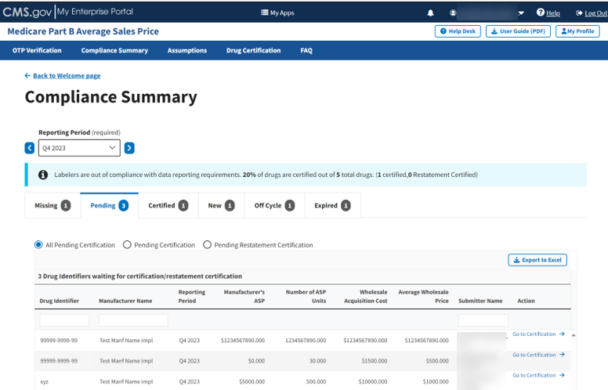Select Pending Restatement Certification radio option
The width and height of the screenshot is (608, 390).
(208, 245)
